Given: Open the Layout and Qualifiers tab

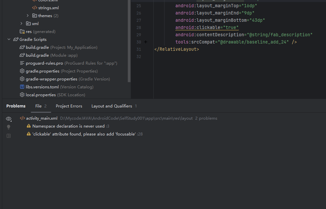Looking at the screenshot, I should [x=112, y=106].
